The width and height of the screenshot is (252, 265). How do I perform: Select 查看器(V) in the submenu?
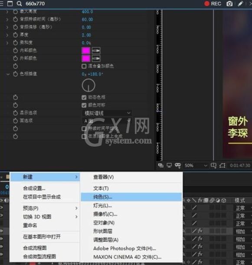(103, 177)
